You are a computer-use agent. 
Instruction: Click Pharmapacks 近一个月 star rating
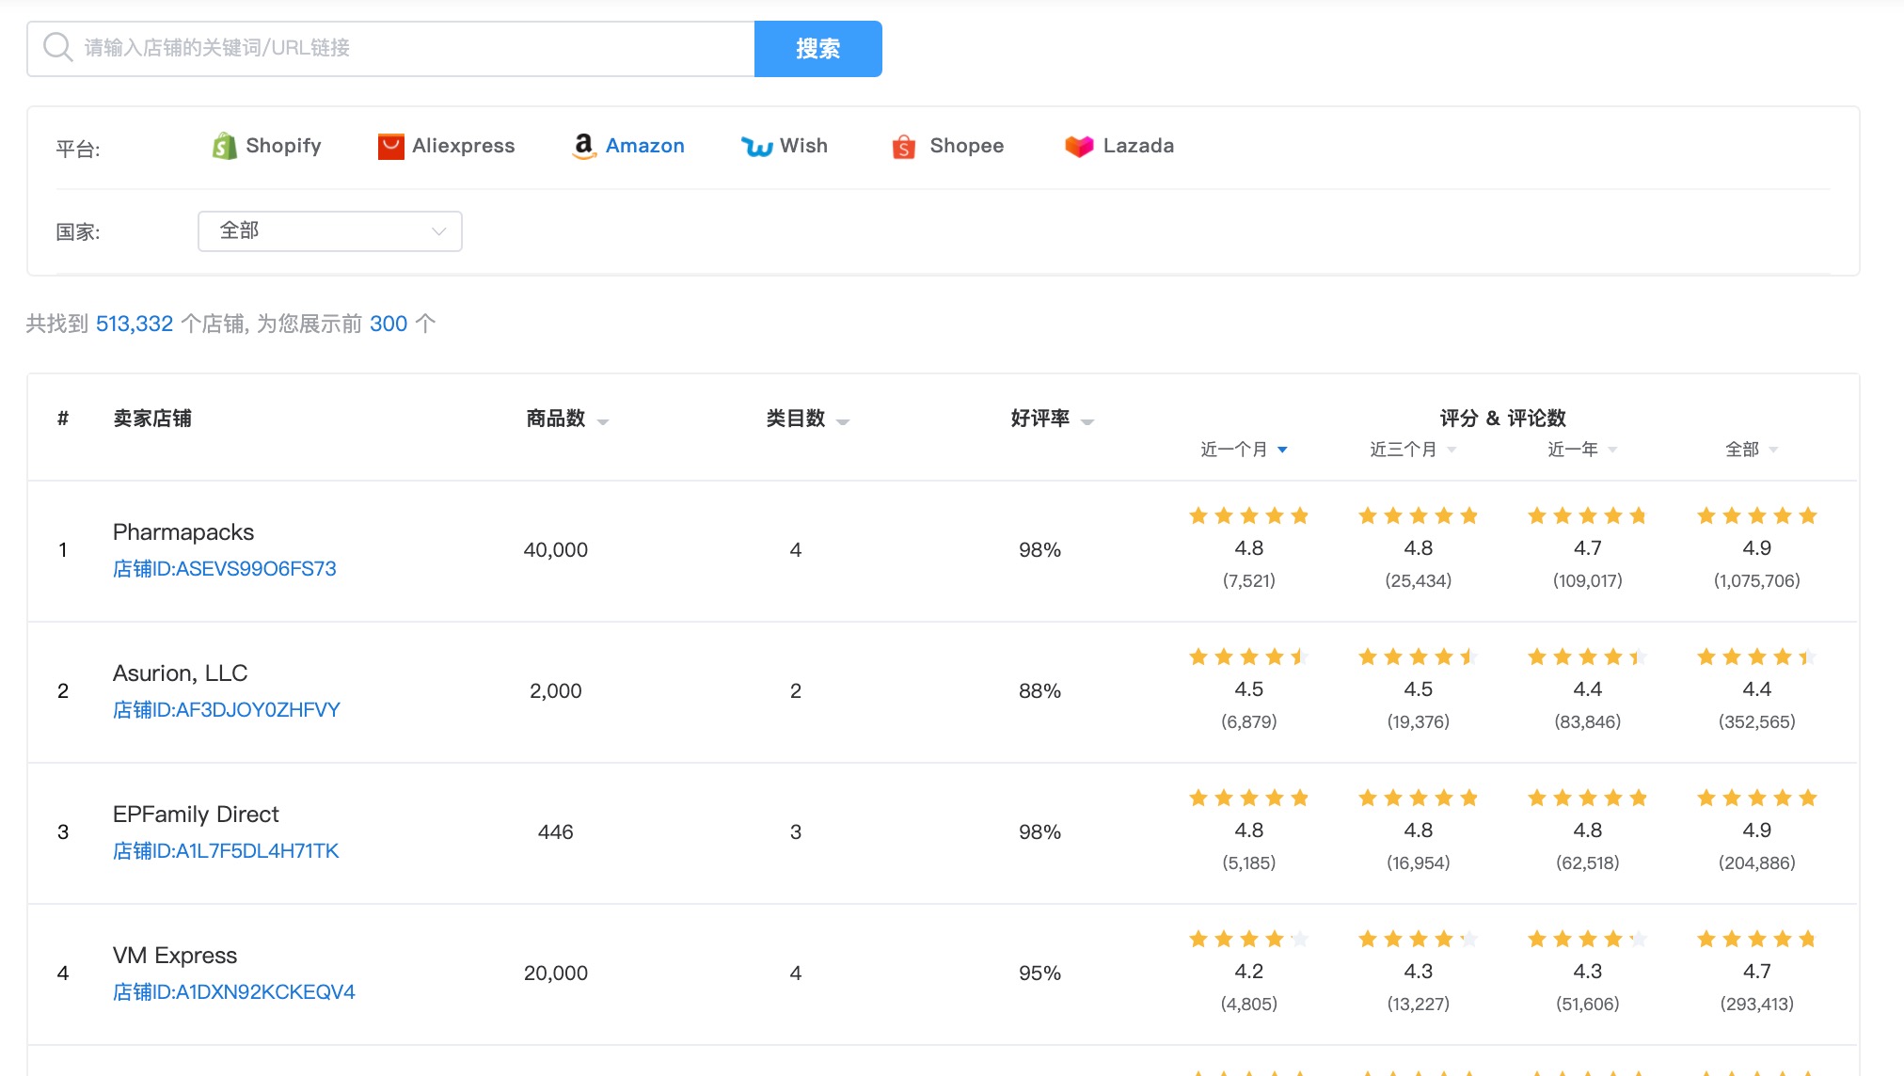point(1248,515)
